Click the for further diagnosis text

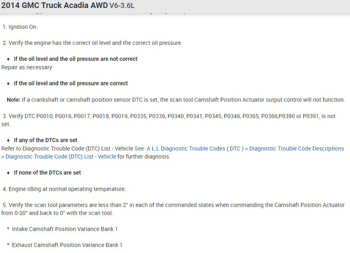(x=144, y=157)
